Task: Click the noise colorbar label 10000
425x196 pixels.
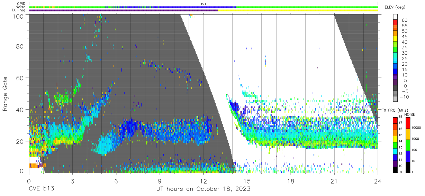Action: (417, 128)
